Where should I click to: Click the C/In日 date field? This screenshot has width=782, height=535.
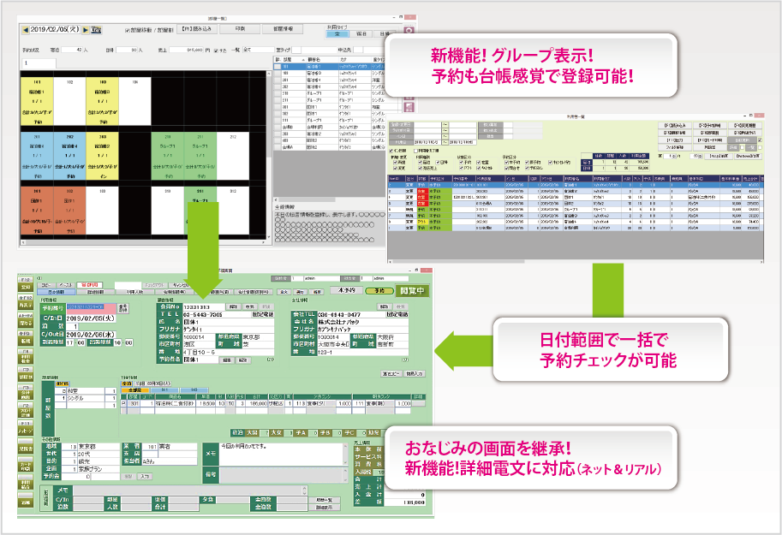(x=90, y=318)
